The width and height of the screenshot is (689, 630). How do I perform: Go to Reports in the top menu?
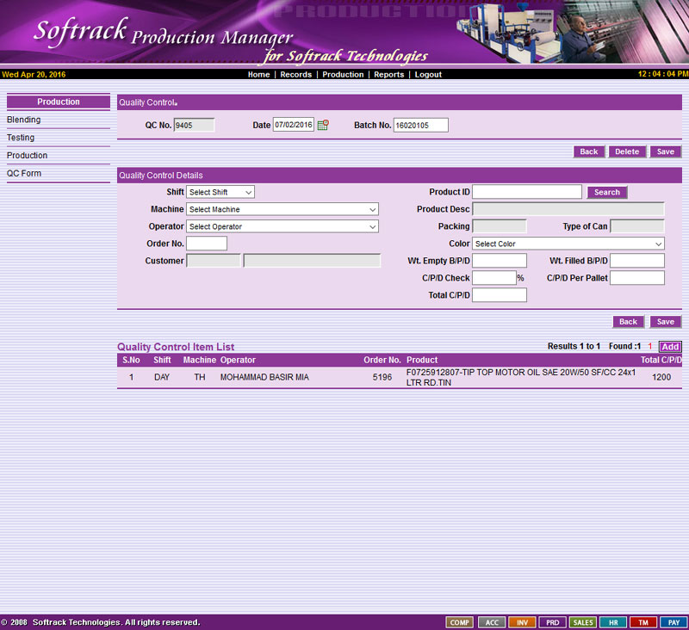[x=388, y=75]
